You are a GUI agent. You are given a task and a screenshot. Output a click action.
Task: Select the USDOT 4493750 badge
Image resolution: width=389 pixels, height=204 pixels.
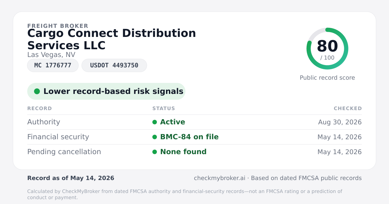tap(114, 65)
